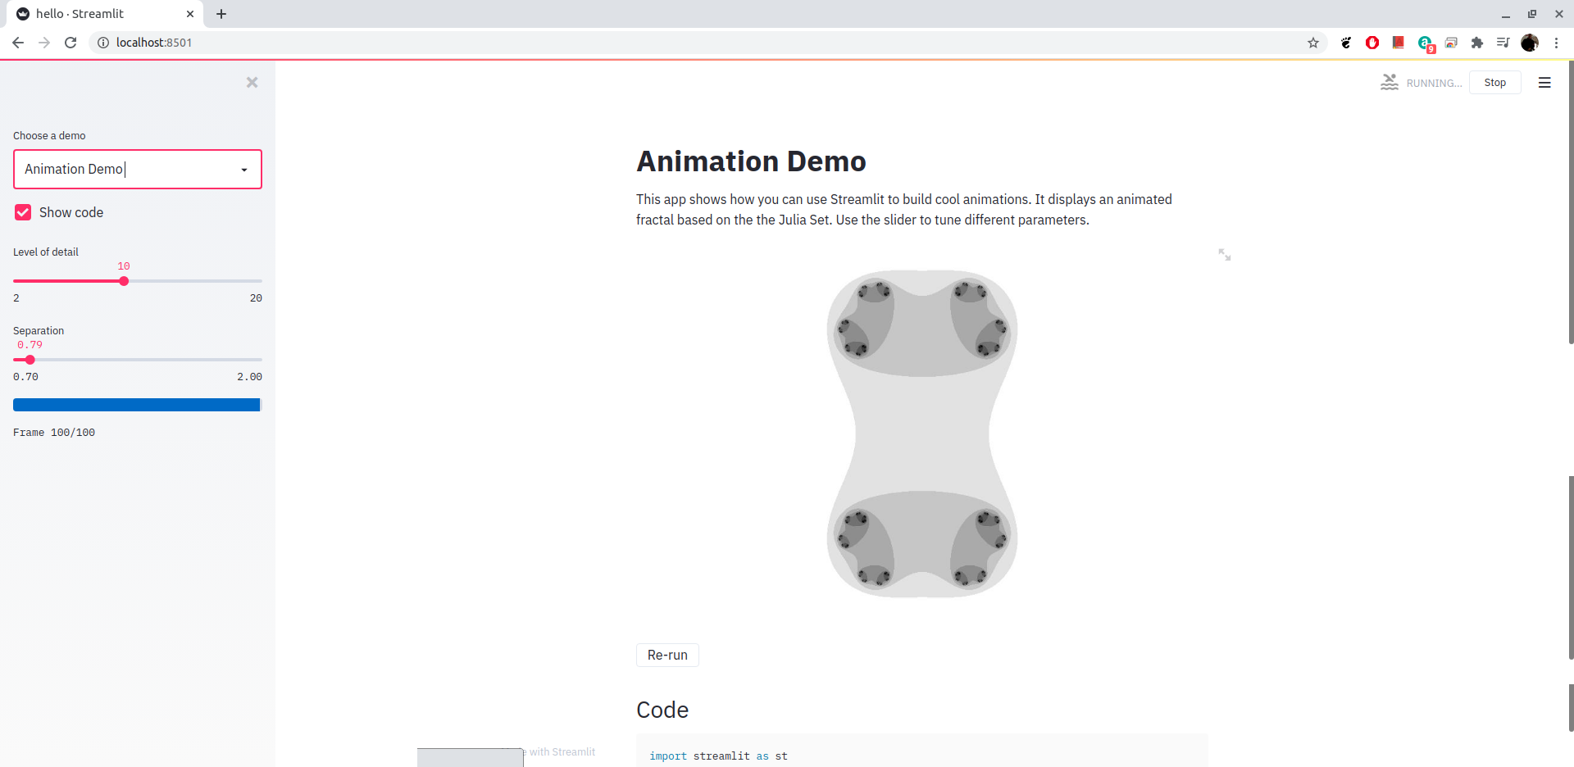Bookmark this page with the star icon
This screenshot has height=767, width=1574.
coord(1313,43)
